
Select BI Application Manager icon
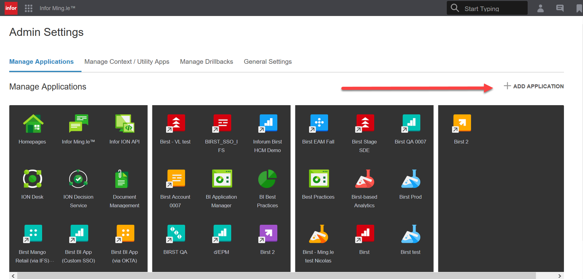(x=222, y=178)
